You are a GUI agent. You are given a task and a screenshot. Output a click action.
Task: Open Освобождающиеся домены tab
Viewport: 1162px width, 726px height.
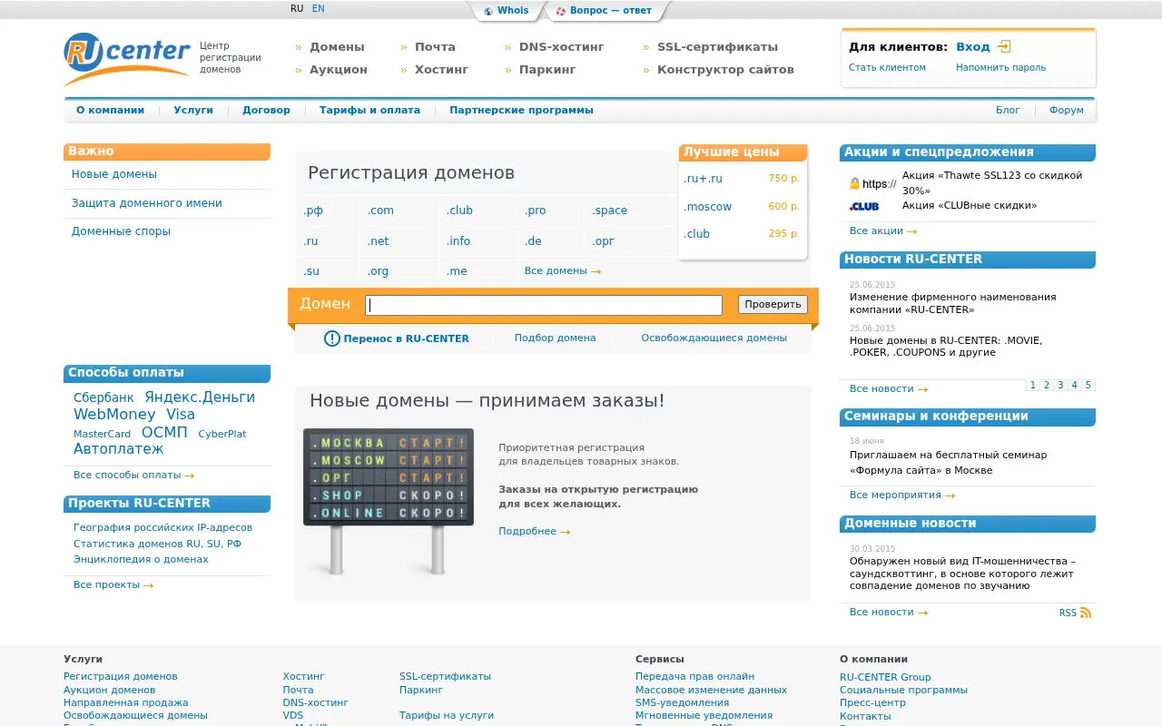pyautogui.click(x=714, y=338)
